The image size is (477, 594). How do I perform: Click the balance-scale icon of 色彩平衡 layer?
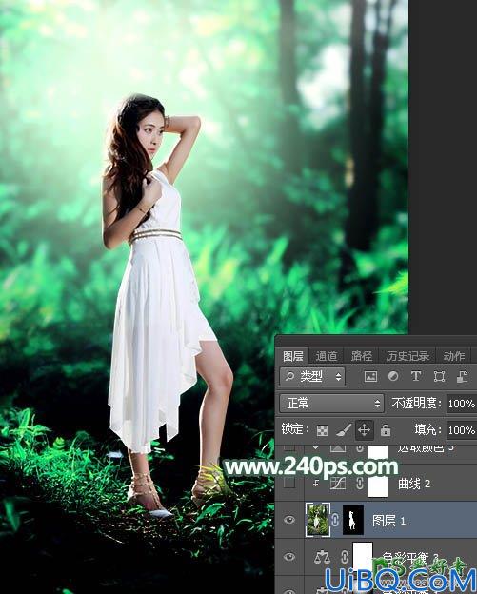tap(322, 557)
